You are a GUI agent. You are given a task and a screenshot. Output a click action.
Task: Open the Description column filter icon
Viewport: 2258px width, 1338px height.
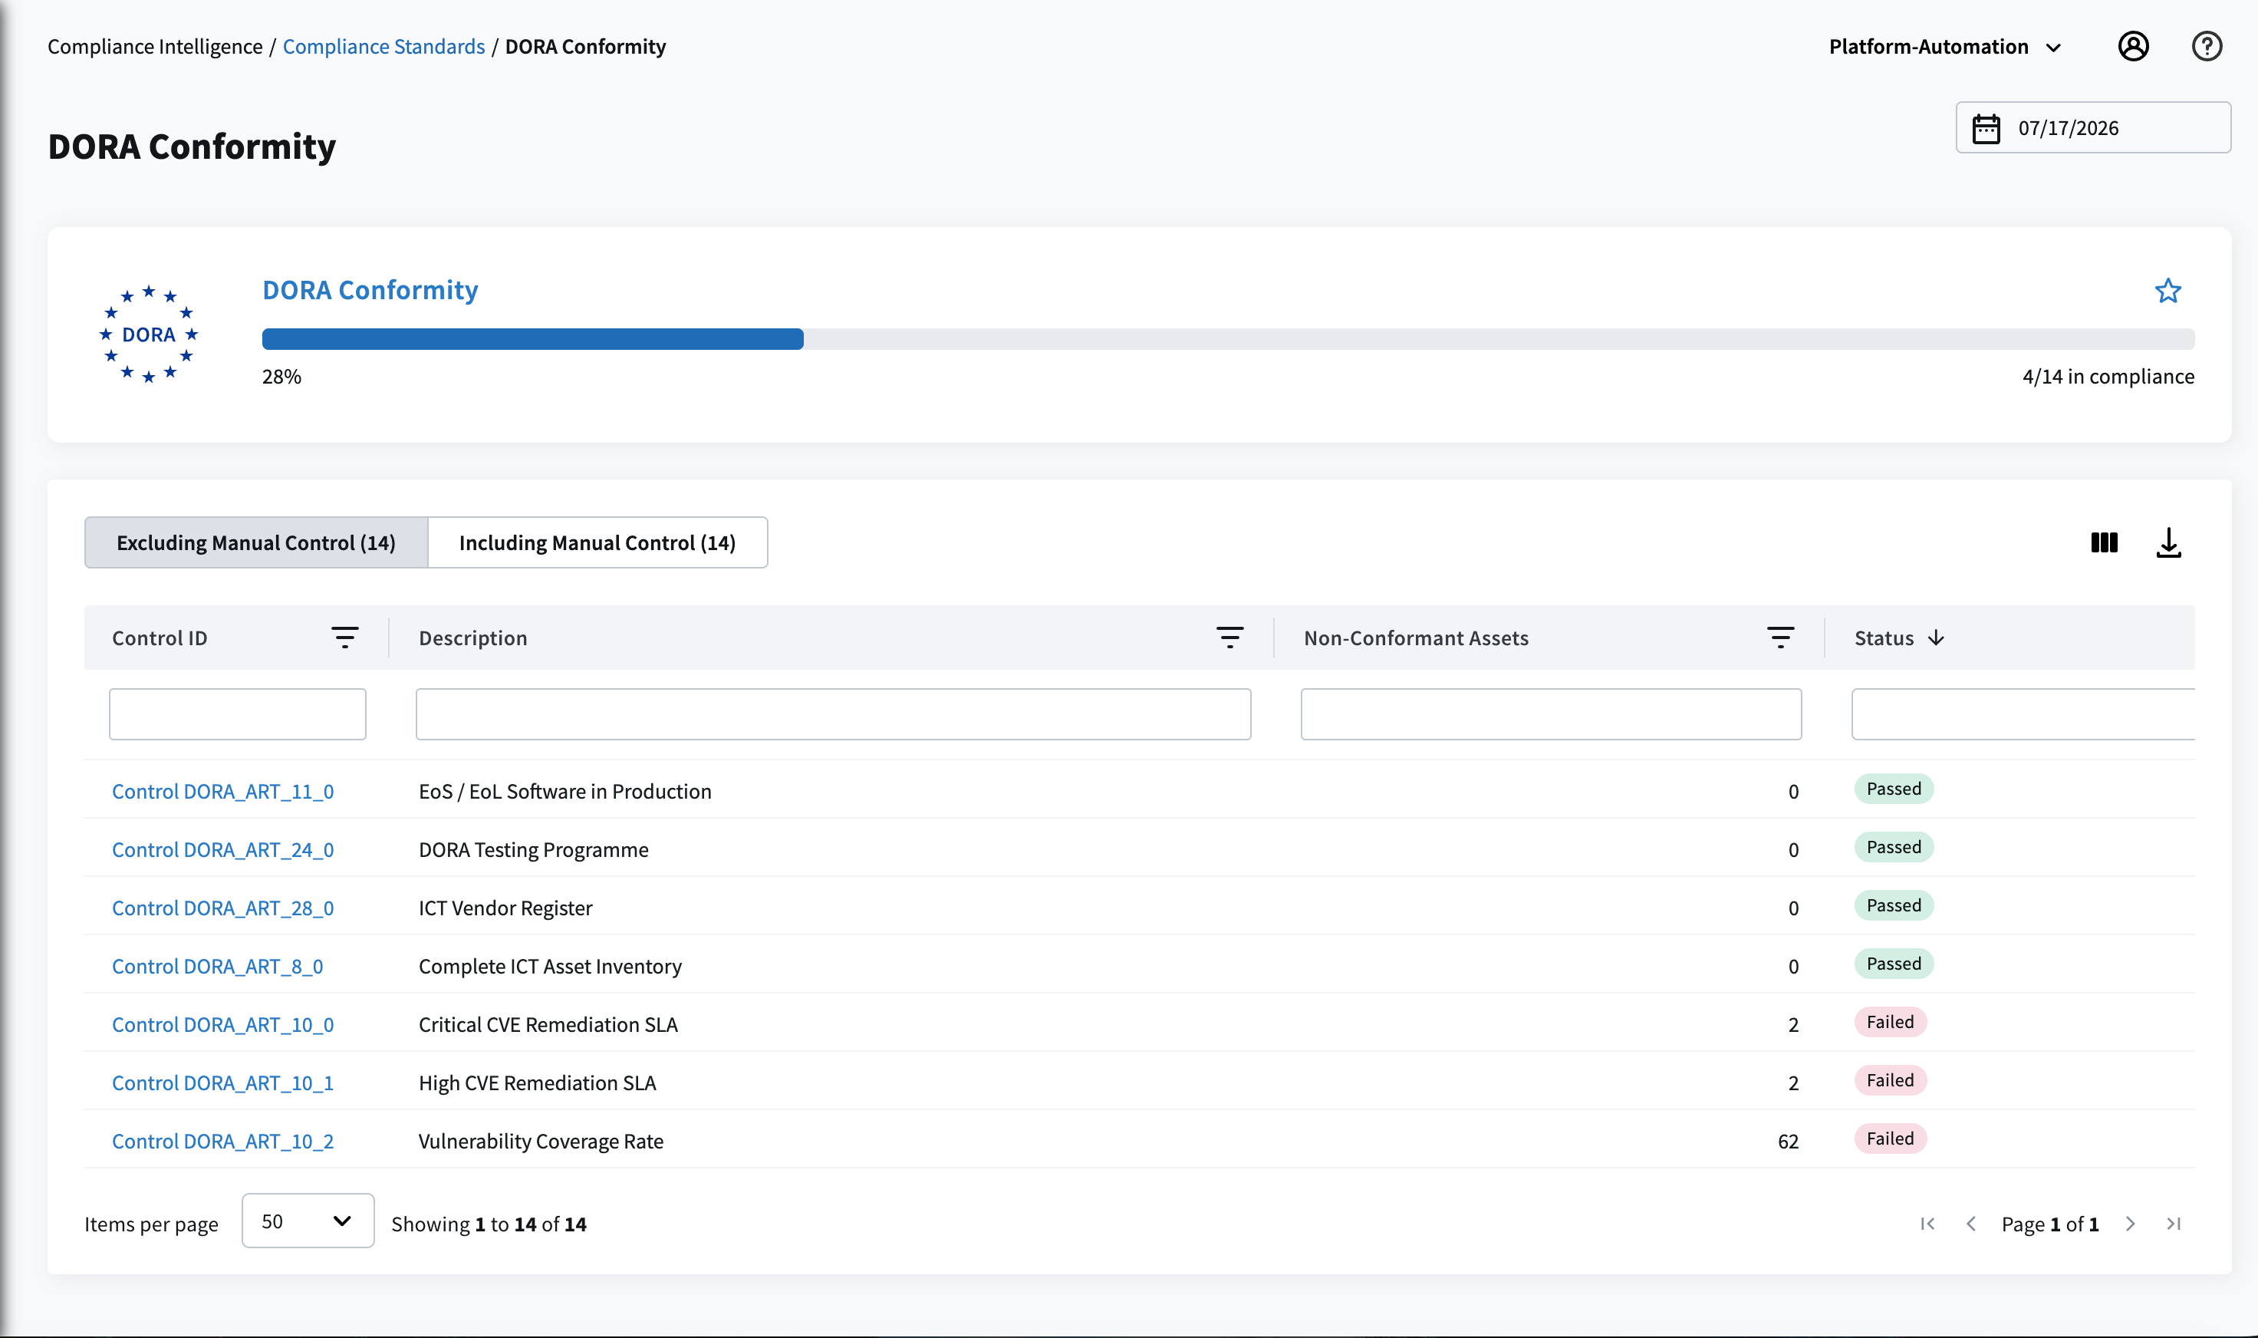[1229, 638]
